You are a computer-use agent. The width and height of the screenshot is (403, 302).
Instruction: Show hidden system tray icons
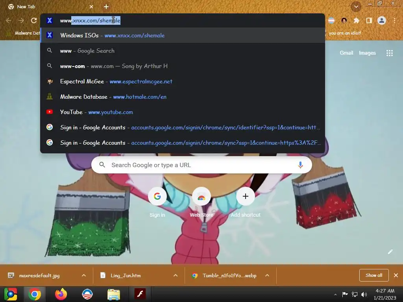[x=335, y=295]
